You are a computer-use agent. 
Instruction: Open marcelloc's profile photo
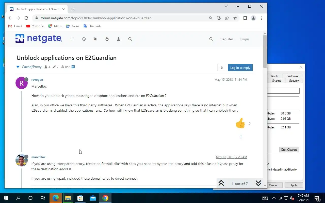22,160
